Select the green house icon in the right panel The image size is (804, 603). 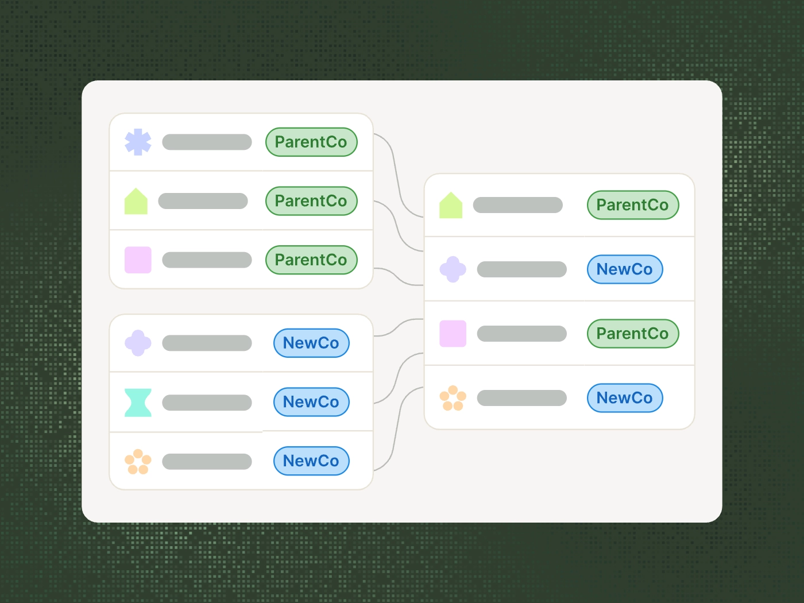(452, 205)
